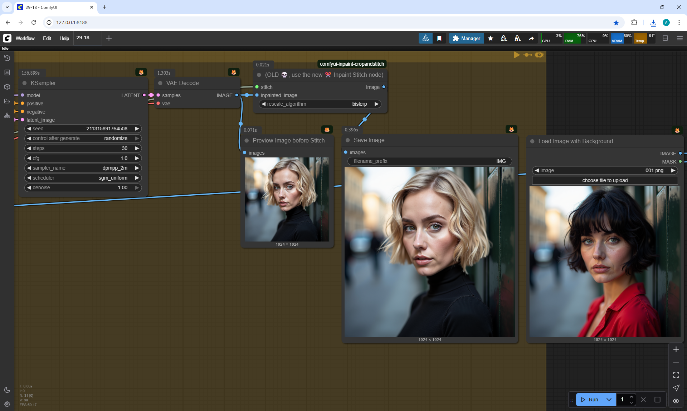Click the bookmark icon in top toolbar
Screen dimensions: 687x411
pos(439,38)
